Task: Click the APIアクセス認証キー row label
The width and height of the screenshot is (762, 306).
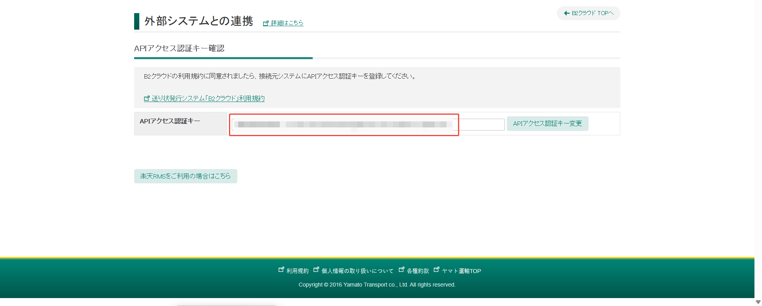Action: (170, 121)
